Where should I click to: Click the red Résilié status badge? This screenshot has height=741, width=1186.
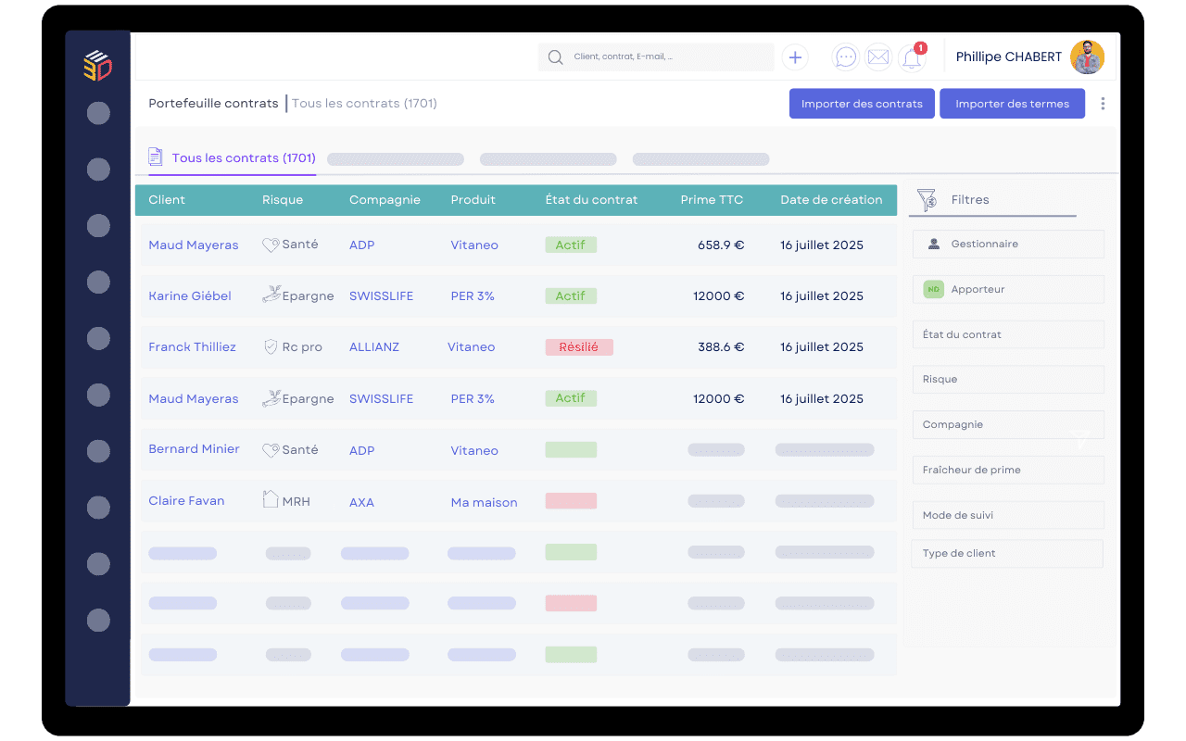click(578, 347)
